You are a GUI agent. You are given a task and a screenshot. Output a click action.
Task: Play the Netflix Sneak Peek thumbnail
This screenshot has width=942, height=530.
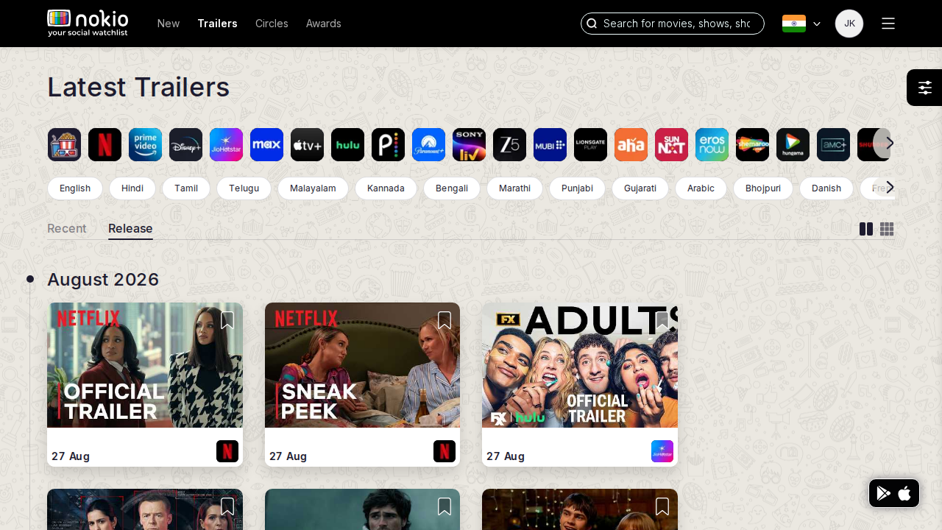362,365
